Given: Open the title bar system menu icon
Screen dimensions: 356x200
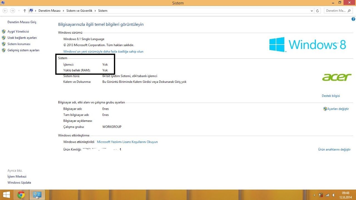Looking at the screenshot, I should click(x=3, y=2).
